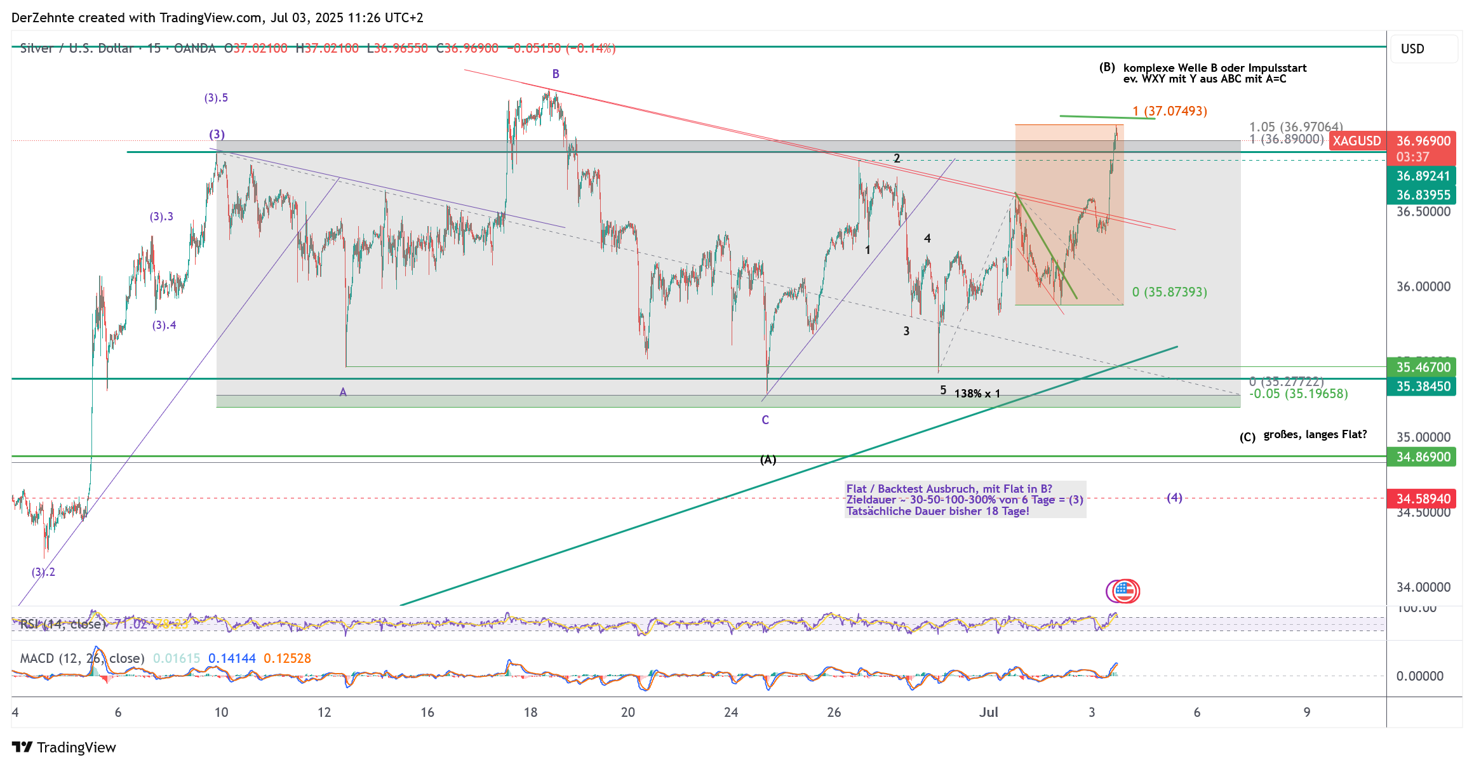The width and height of the screenshot is (1474, 767).
Task: Click the XAGUSD symbol price tag
Action: click(x=1357, y=141)
